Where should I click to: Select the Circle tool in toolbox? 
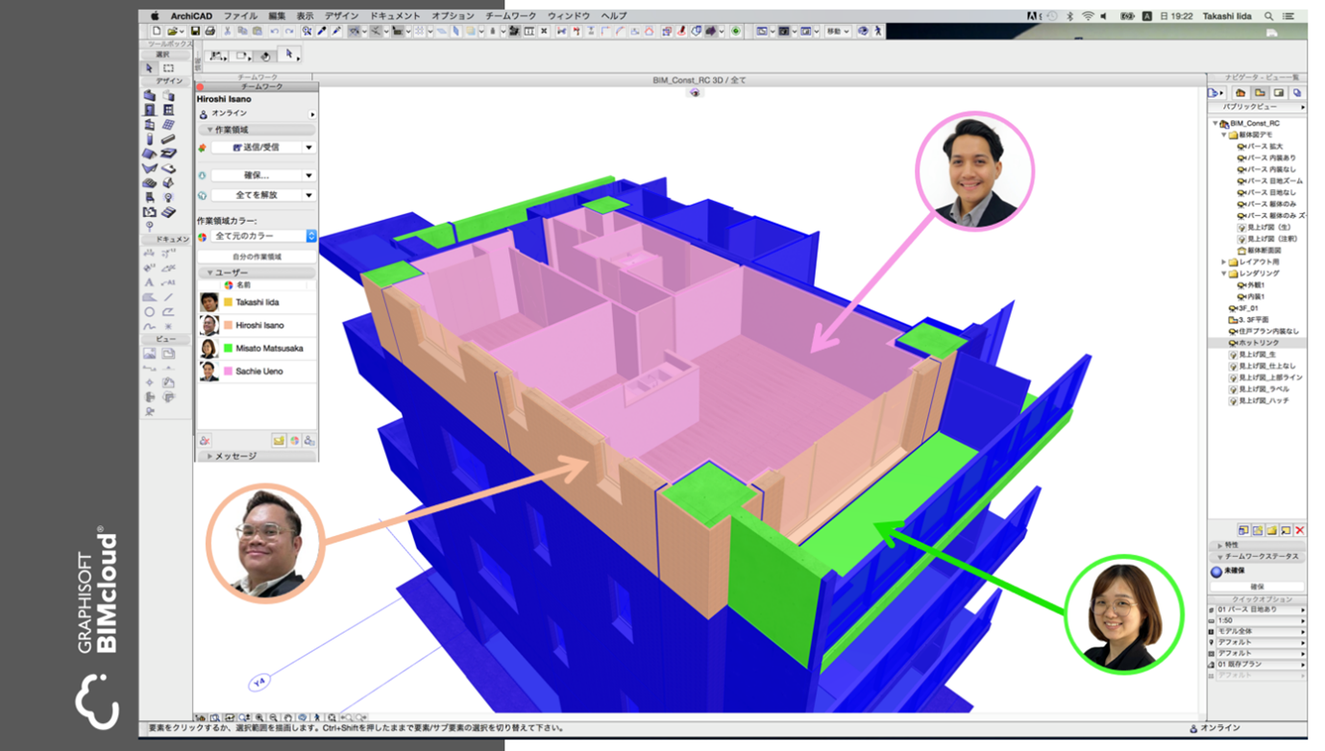point(149,311)
